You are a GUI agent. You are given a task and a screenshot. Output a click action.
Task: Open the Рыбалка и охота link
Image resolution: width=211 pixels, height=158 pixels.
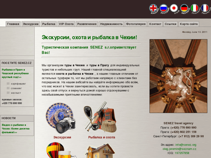(102, 137)
